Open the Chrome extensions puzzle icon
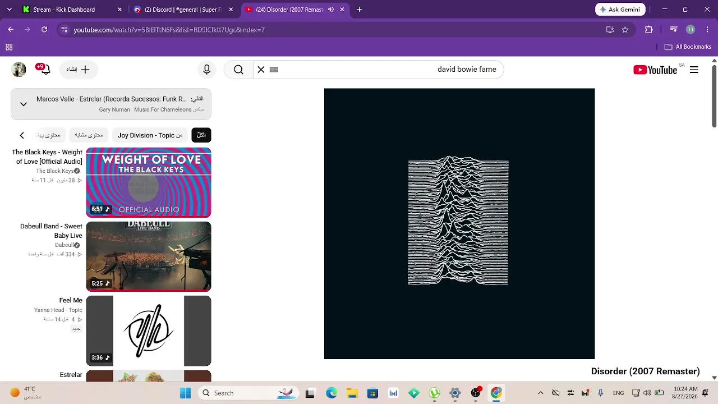This screenshot has height=404, width=718. click(649, 30)
